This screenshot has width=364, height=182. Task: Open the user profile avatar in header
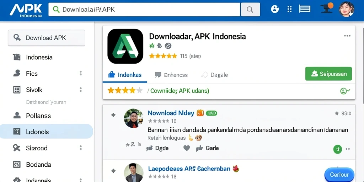pos(347,9)
